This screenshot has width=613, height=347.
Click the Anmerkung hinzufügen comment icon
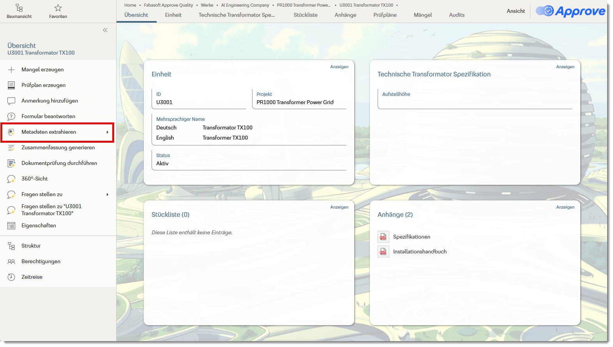coord(11,101)
